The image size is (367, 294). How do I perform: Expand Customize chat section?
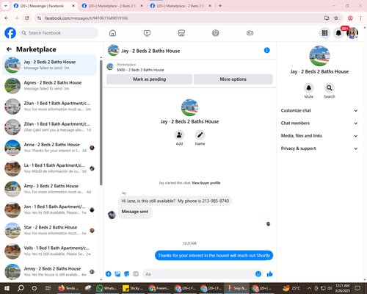(319, 110)
